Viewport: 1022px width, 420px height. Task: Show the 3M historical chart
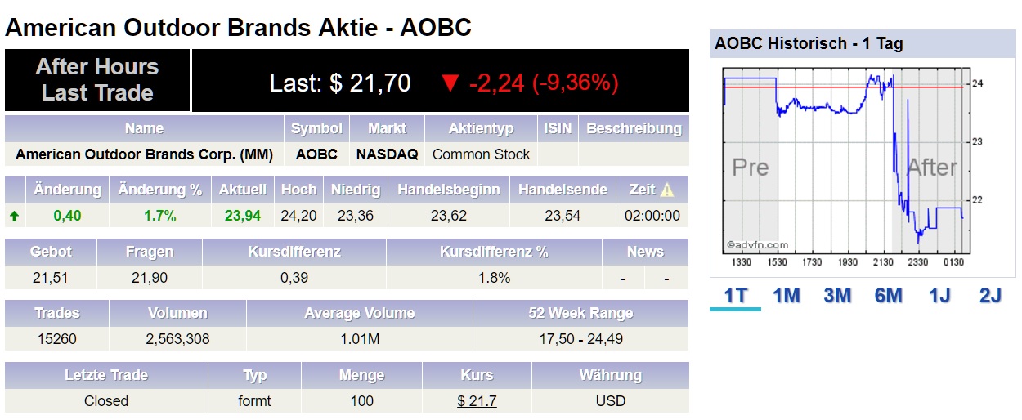(837, 295)
